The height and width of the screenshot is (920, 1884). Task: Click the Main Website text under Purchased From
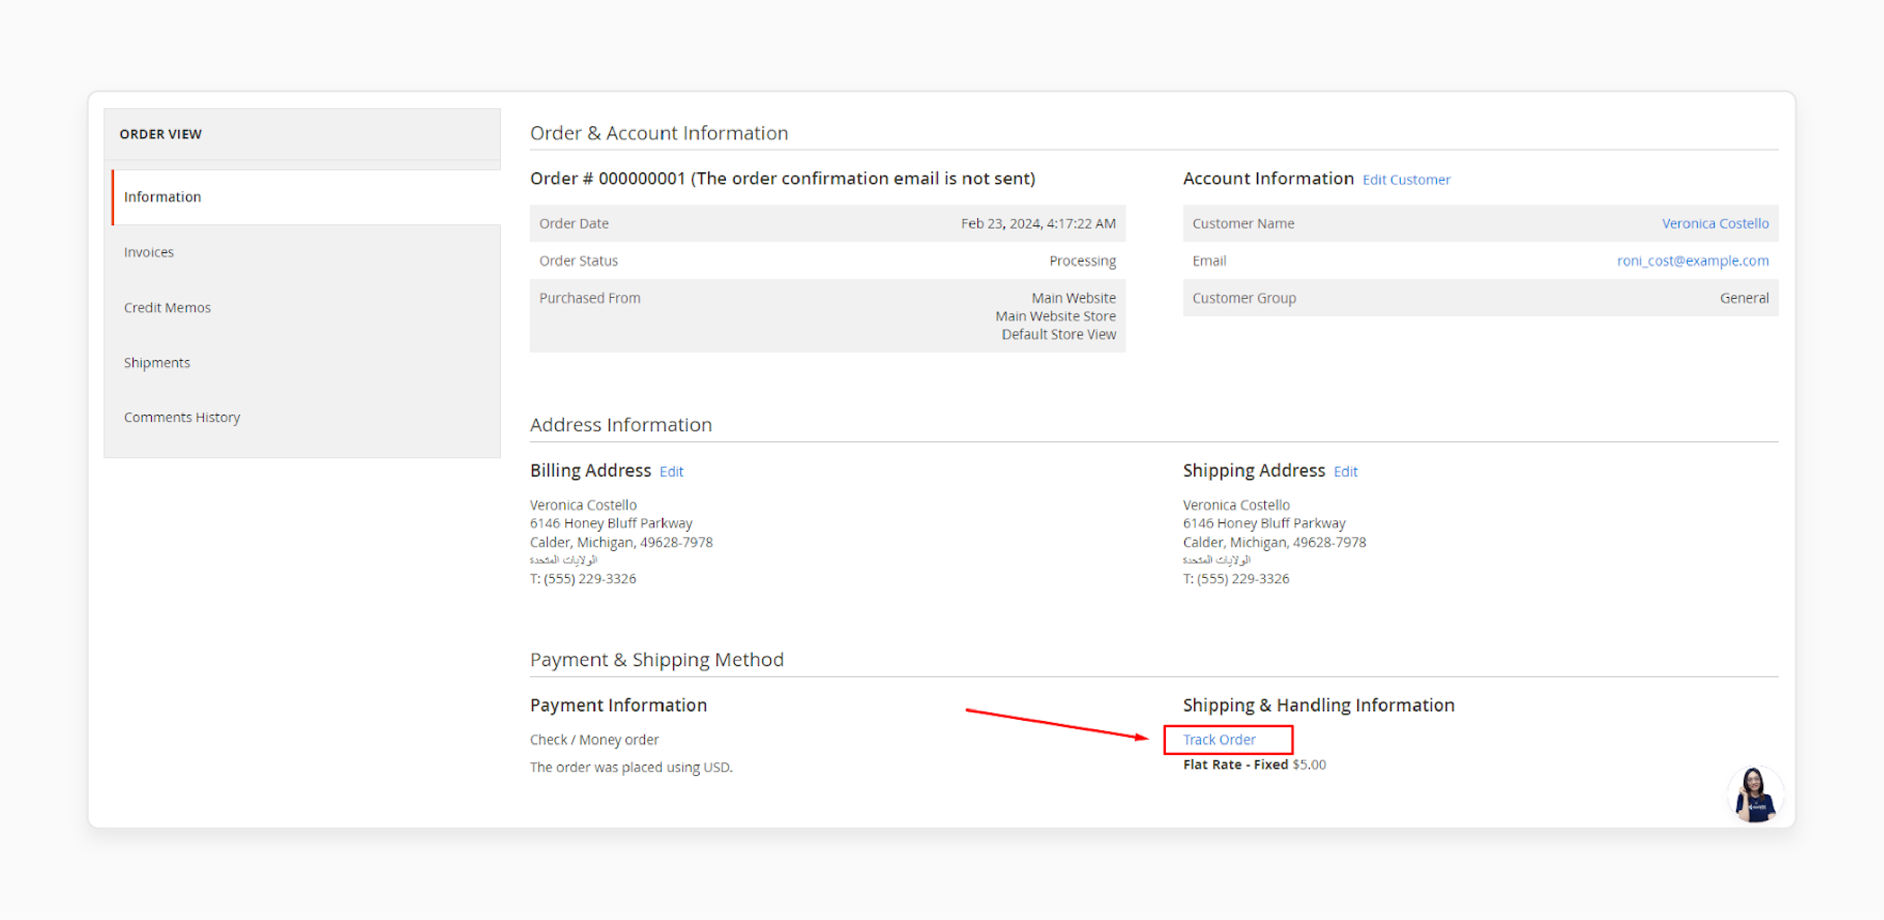point(1073,298)
